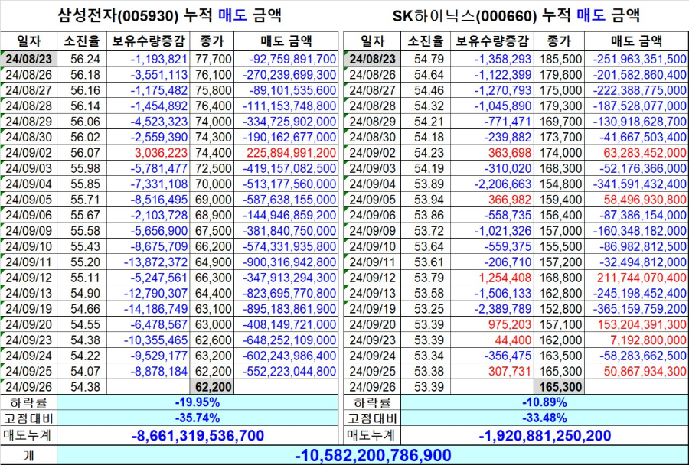
Task: Click Samsung table header 종가
Action: pyautogui.click(x=212, y=41)
